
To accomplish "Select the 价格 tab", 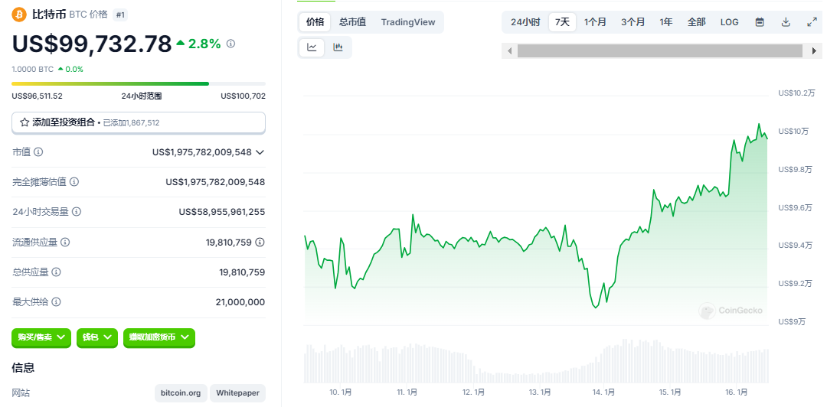I will 315,22.
